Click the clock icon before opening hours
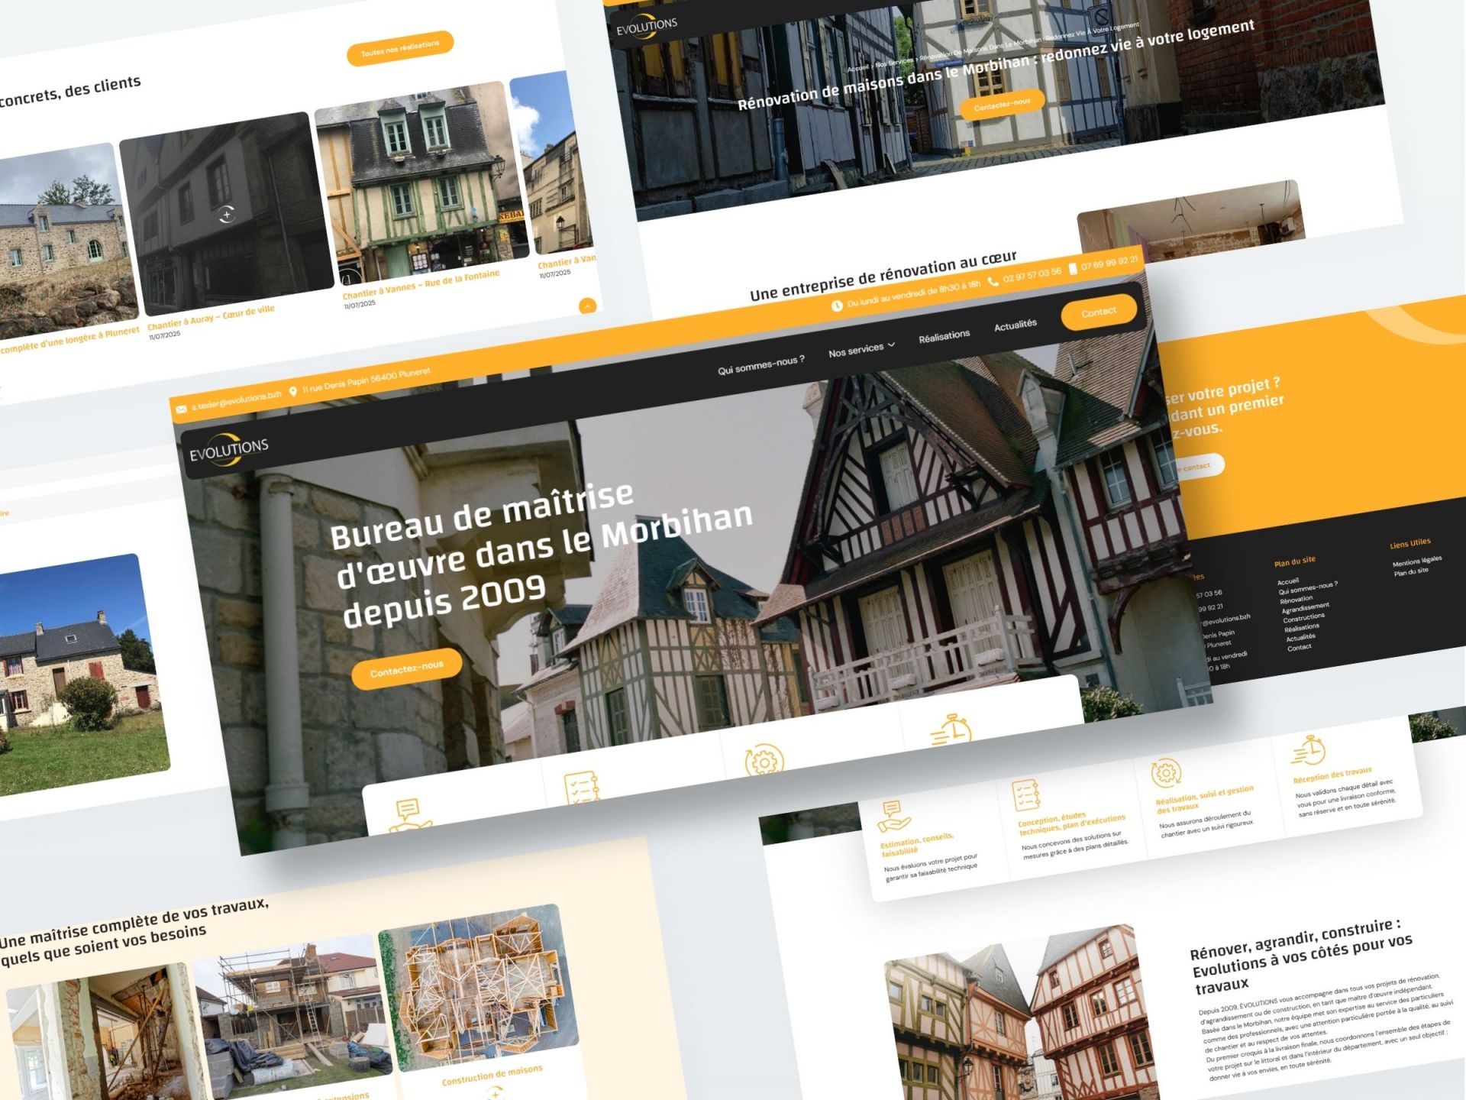1466x1100 pixels. click(837, 306)
